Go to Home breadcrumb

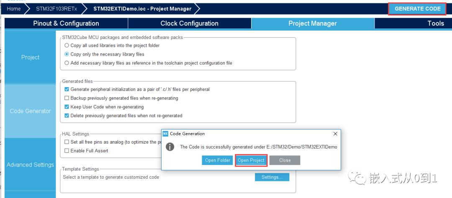tap(14, 9)
